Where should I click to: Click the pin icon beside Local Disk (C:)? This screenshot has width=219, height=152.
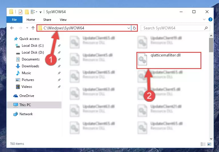[59, 46]
